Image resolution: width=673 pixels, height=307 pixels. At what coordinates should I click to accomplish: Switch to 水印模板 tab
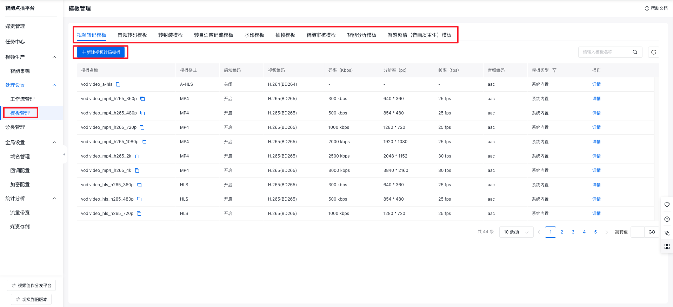pyautogui.click(x=254, y=35)
